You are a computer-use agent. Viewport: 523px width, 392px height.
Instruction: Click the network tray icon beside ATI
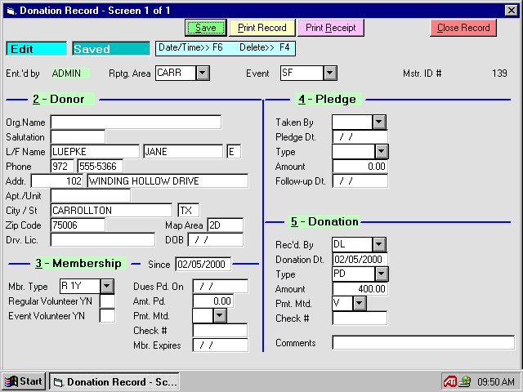pos(464,381)
